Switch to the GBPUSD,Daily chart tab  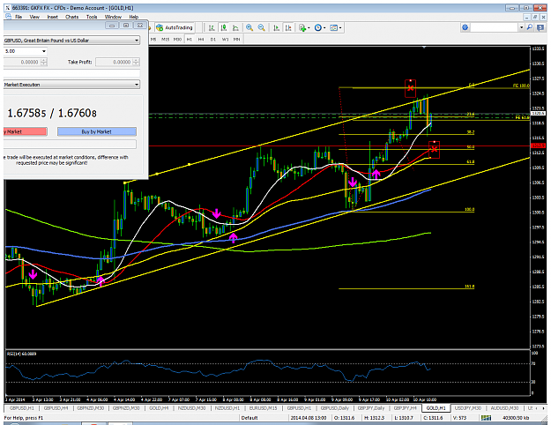(x=335, y=408)
